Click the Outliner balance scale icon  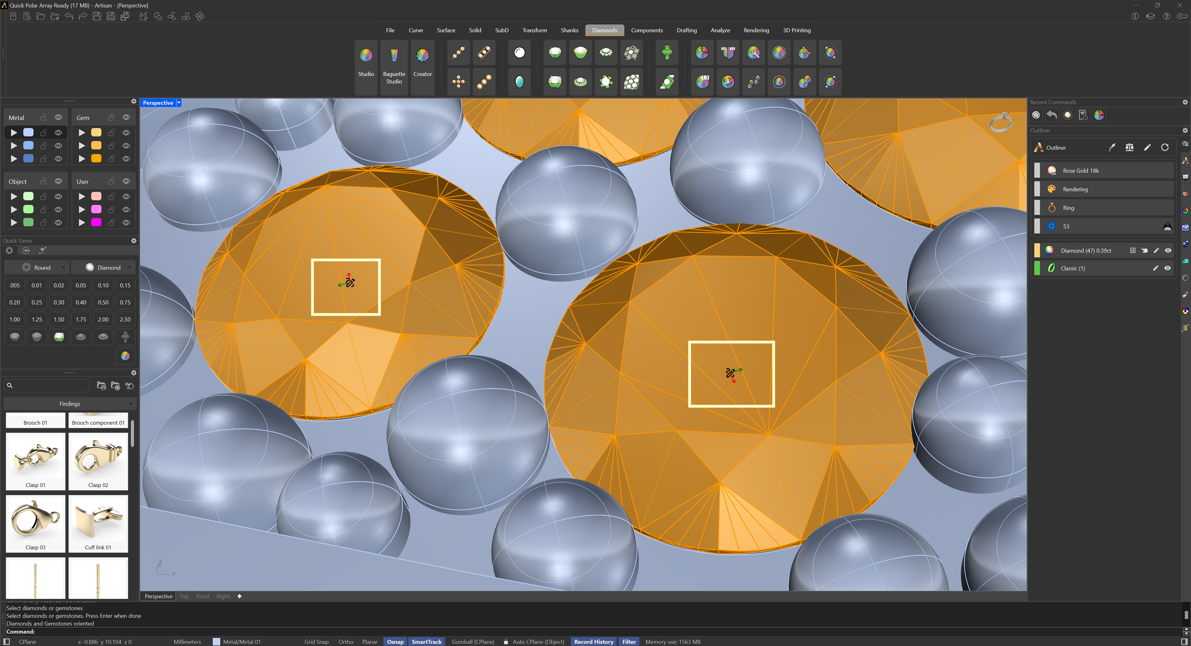tap(1130, 148)
